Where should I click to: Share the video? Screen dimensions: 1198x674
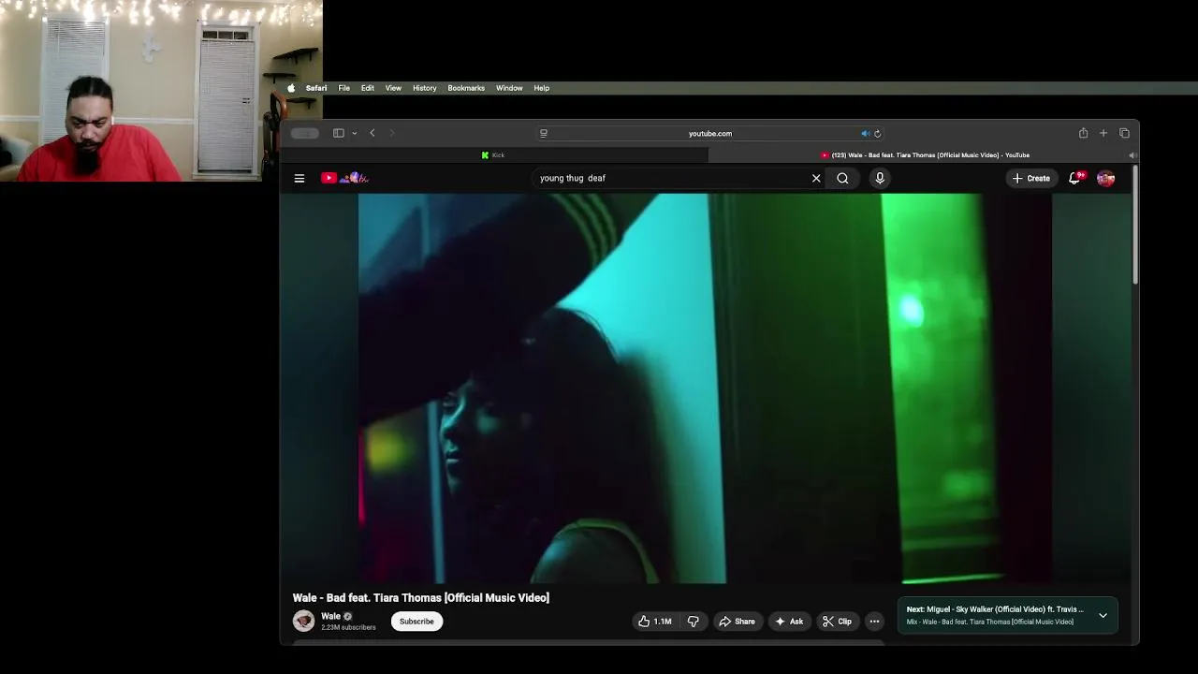click(737, 622)
